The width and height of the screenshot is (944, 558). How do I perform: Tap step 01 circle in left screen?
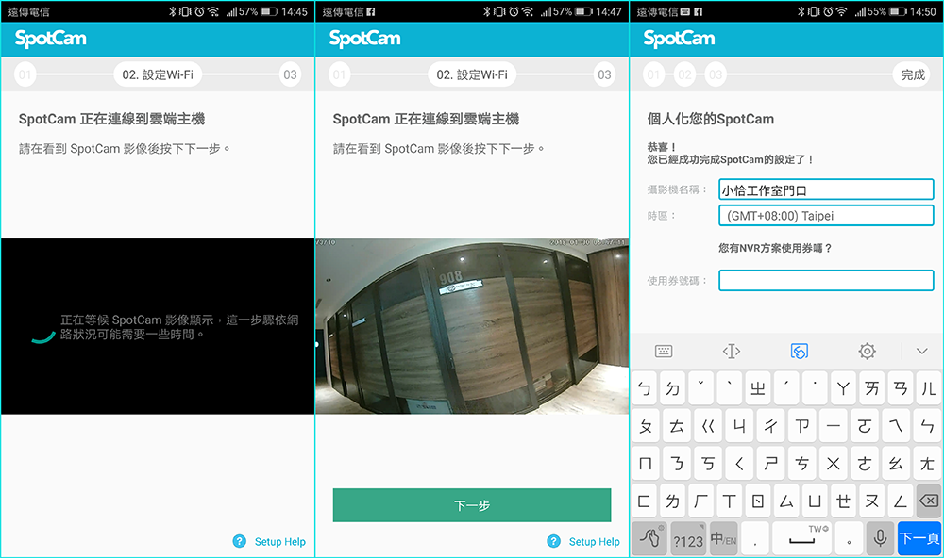25,74
